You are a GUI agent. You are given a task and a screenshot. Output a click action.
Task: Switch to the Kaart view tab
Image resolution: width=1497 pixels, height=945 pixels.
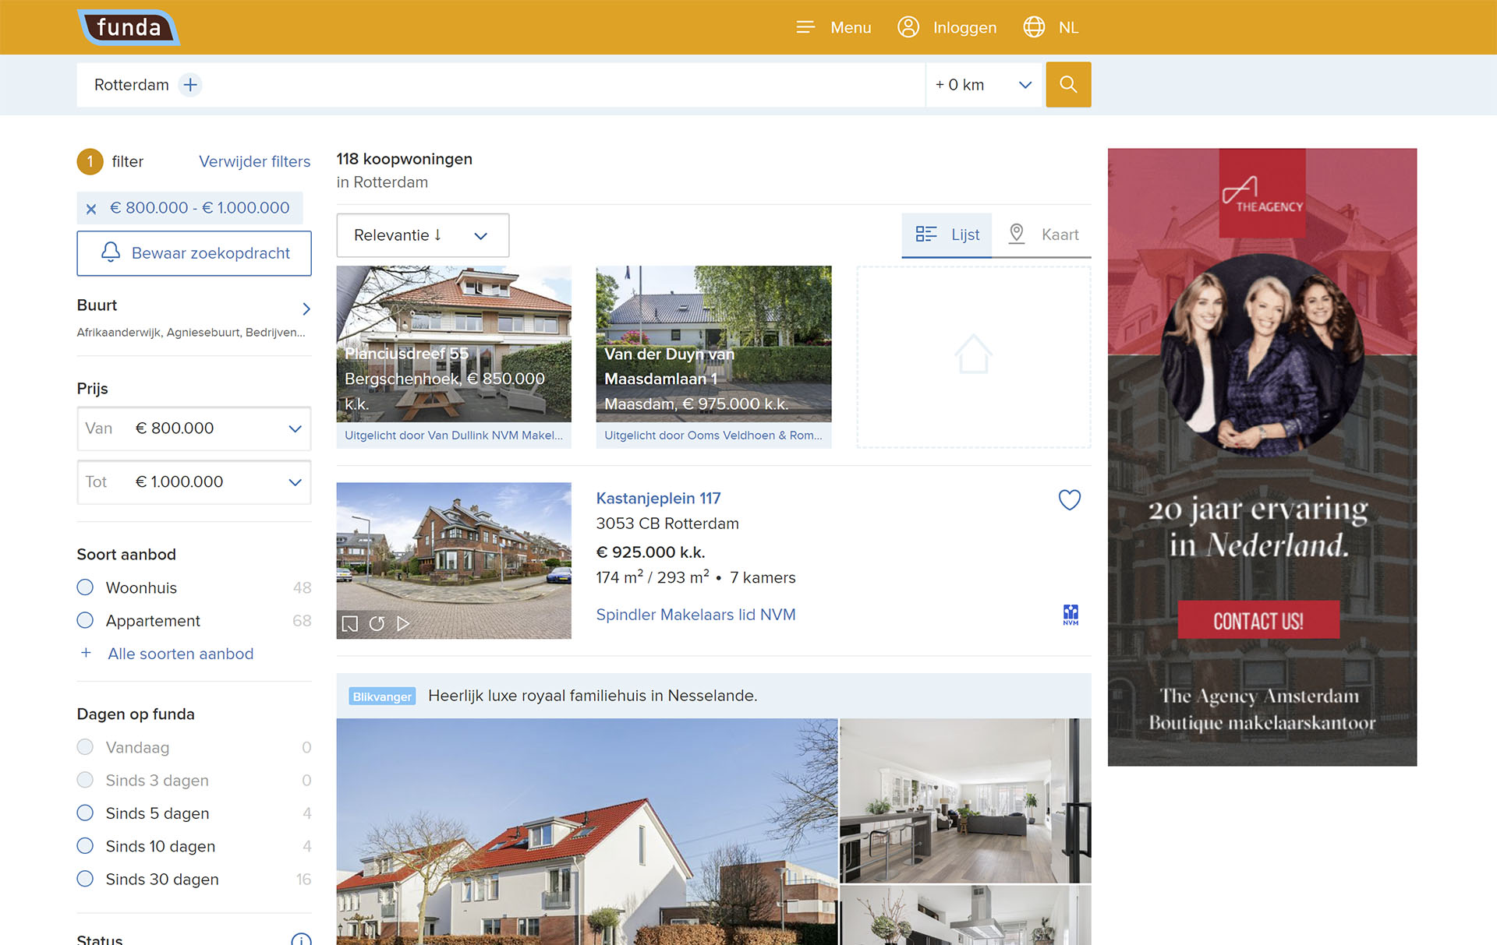click(x=1043, y=234)
